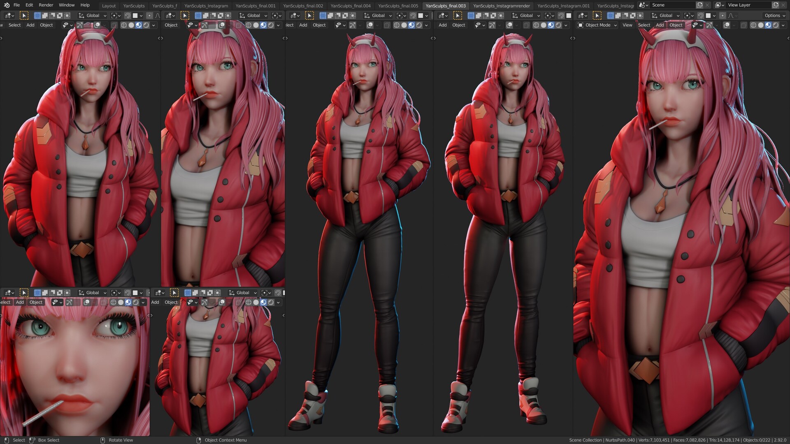This screenshot has height=444, width=790.
Task: Set rendered shading in the second viewport
Action: click(x=271, y=25)
